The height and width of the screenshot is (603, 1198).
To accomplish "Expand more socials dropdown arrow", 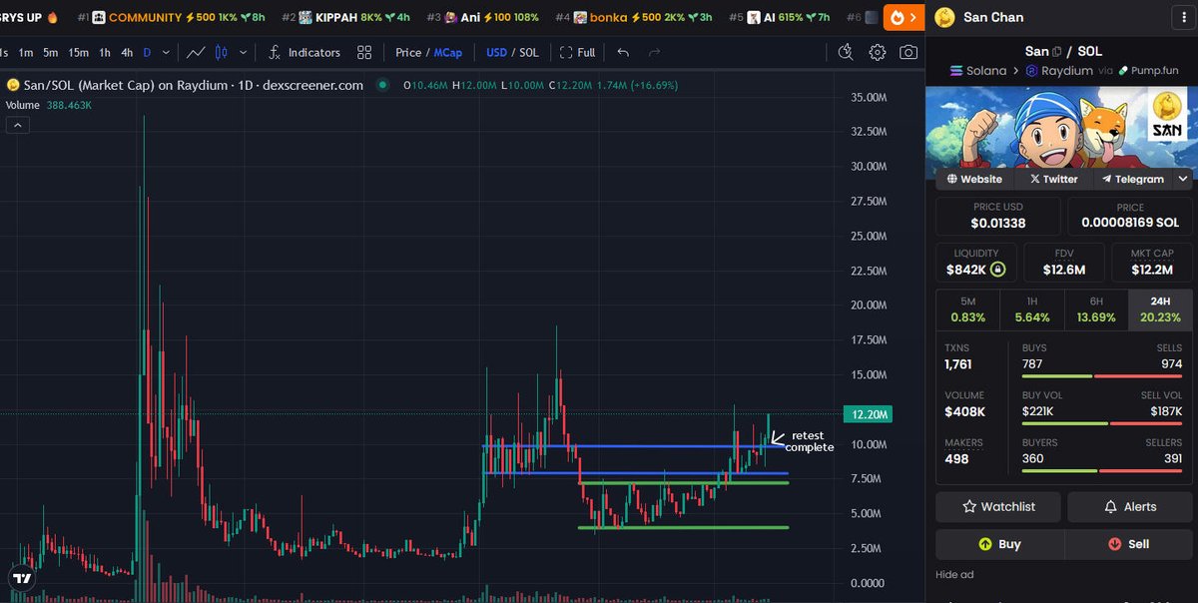I will (x=1183, y=179).
